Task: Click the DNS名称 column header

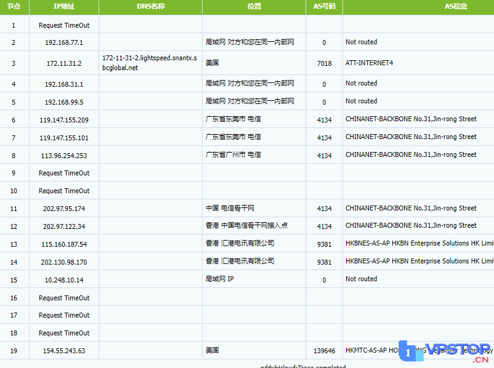Action: 150,6
